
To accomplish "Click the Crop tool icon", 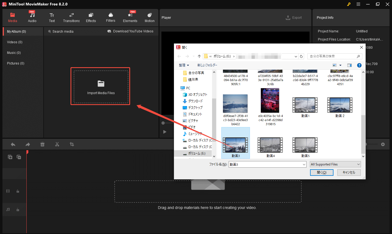I will (72, 144).
